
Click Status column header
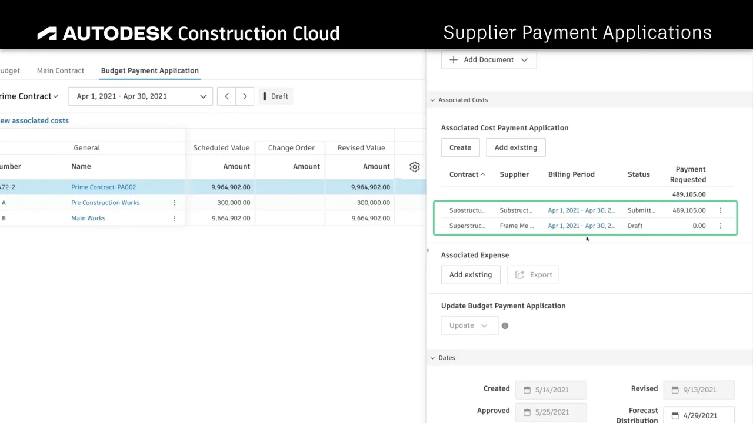pyautogui.click(x=638, y=174)
